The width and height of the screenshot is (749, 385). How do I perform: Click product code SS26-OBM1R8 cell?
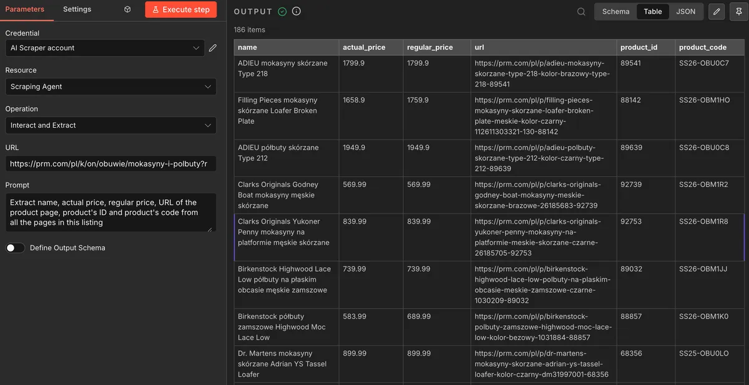coord(710,237)
